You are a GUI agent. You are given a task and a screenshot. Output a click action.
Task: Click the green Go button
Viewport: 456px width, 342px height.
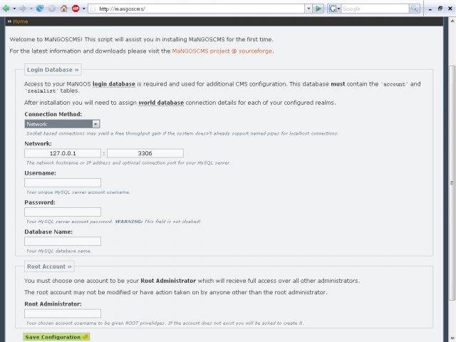(x=318, y=9)
